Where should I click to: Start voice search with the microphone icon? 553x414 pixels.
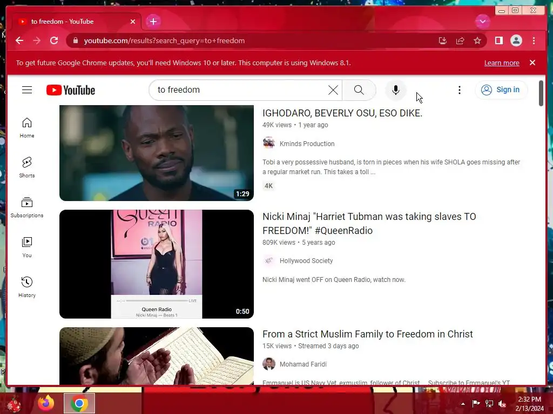tap(396, 90)
